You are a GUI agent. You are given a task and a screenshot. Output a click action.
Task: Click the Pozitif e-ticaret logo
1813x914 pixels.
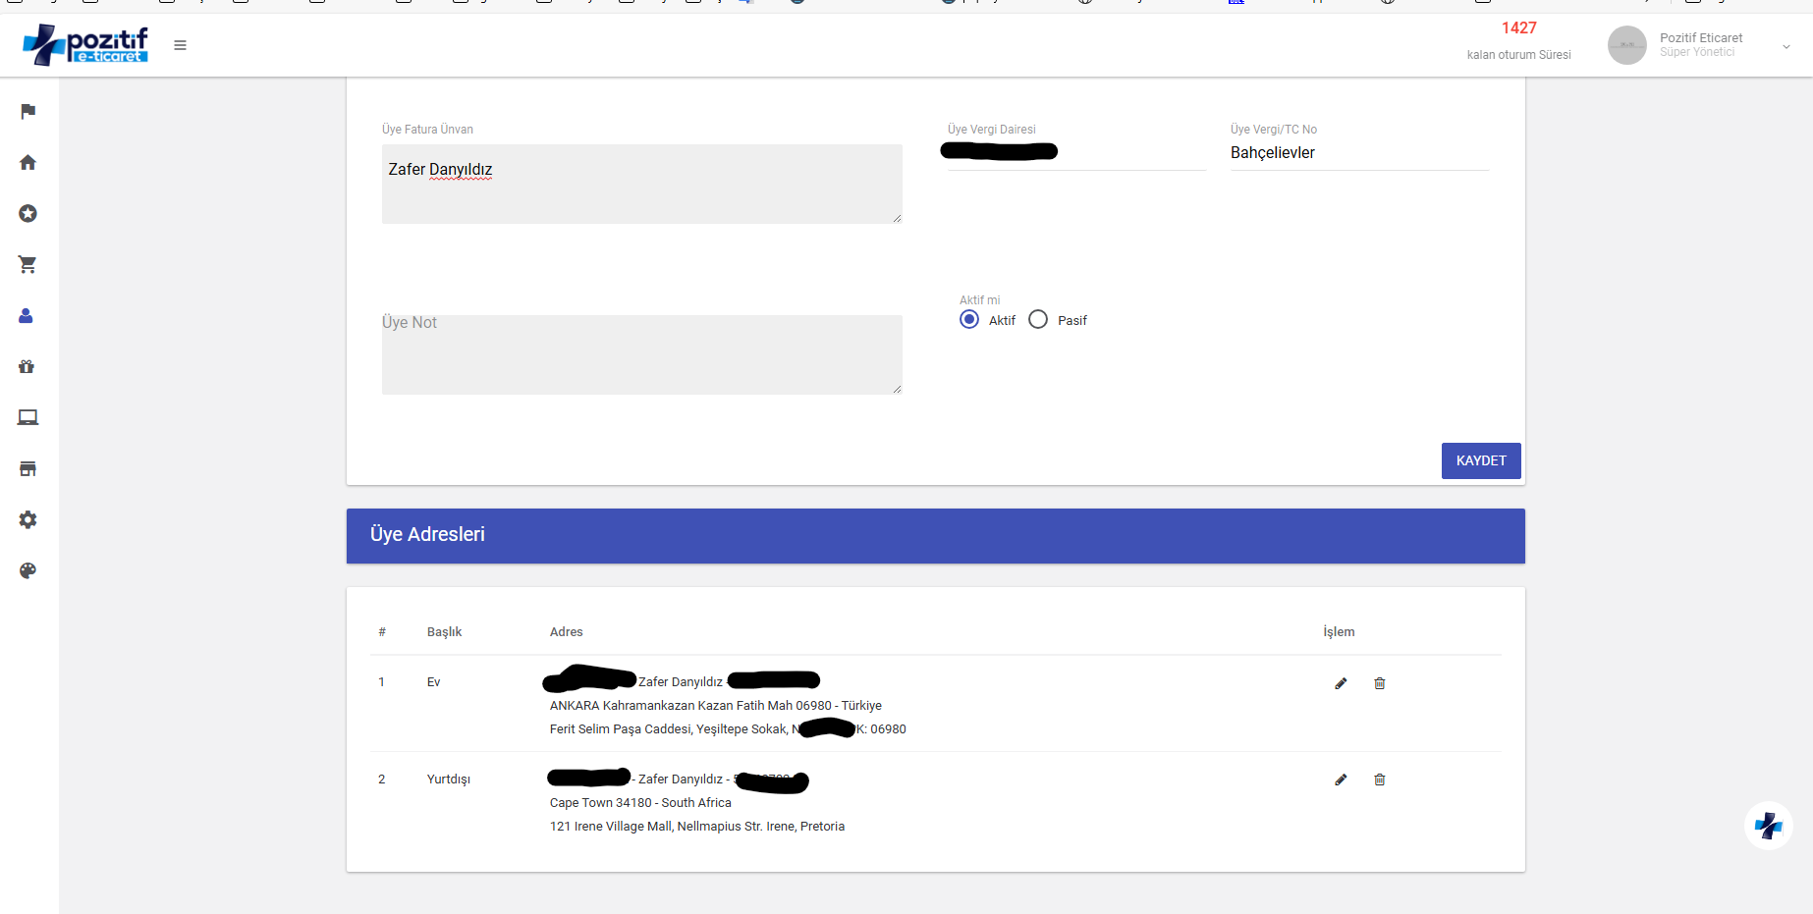tap(85, 45)
